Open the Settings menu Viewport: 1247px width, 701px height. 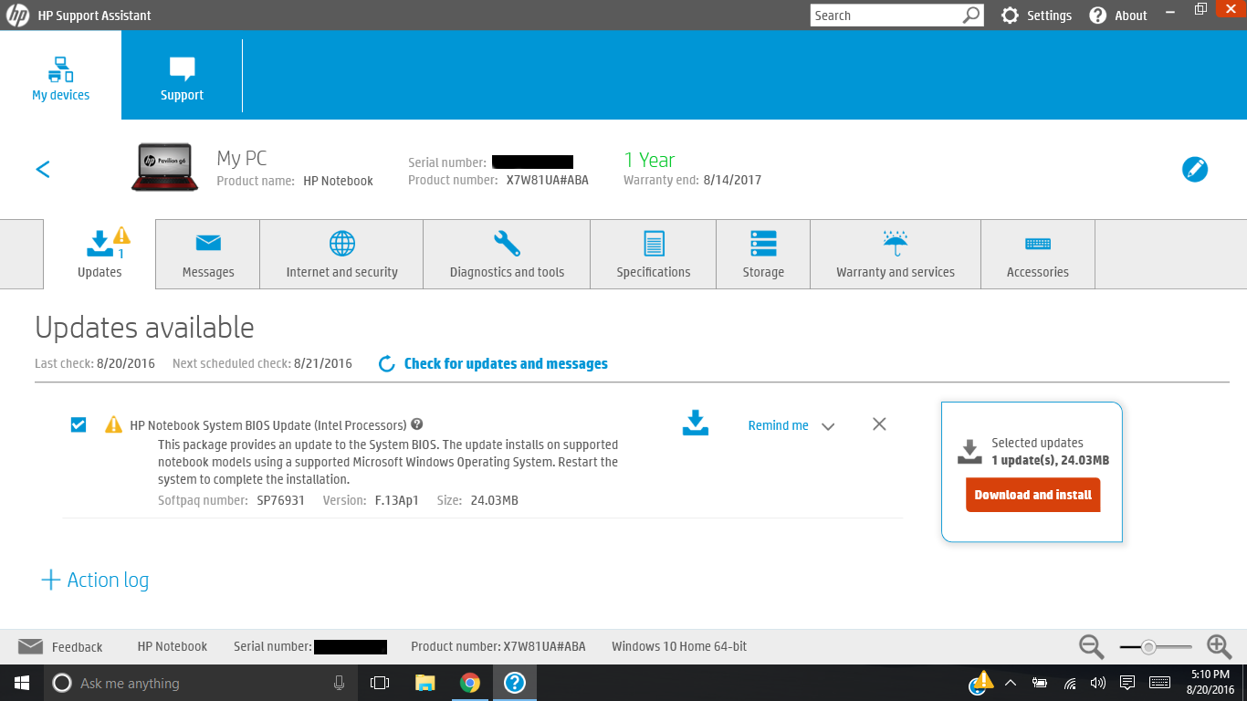tap(1036, 16)
